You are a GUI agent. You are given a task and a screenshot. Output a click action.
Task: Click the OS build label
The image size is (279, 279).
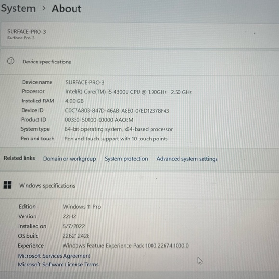pyautogui.click(x=28, y=236)
